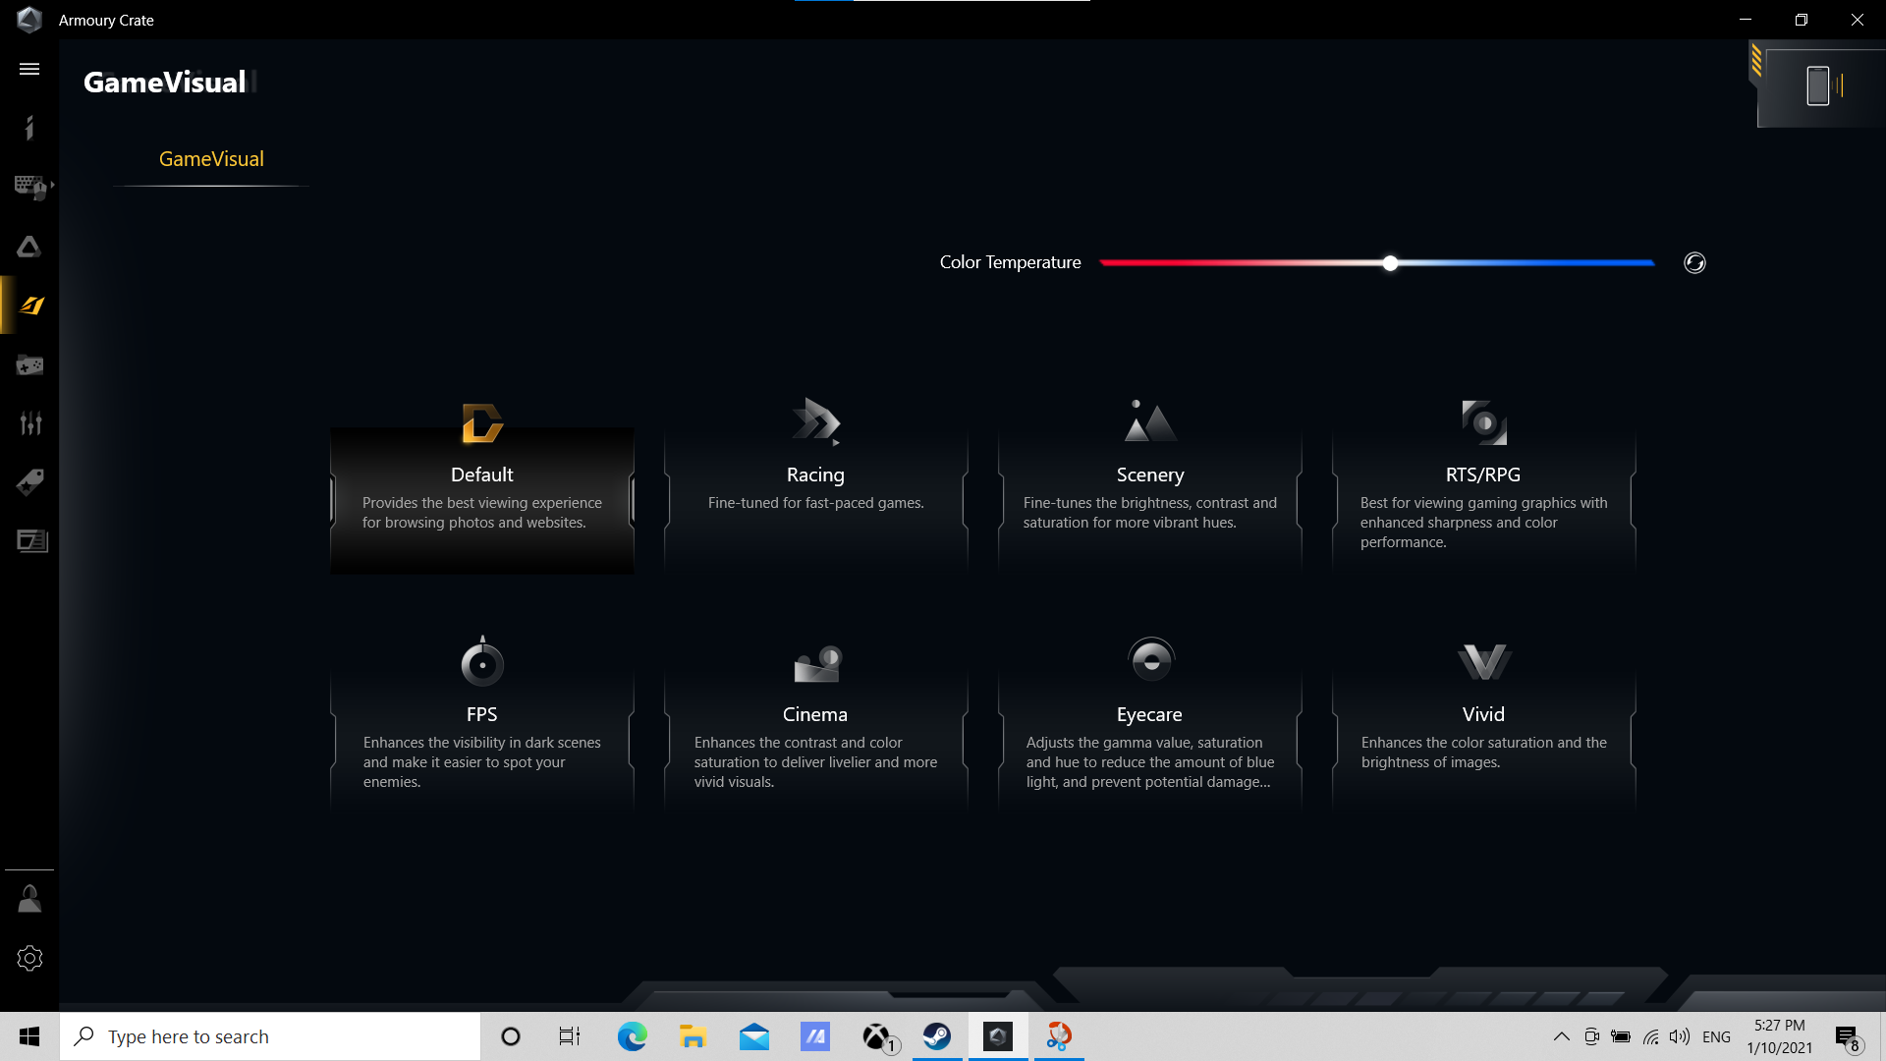Click the Scenery 'more vibrant hues' description

click(1150, 513)
